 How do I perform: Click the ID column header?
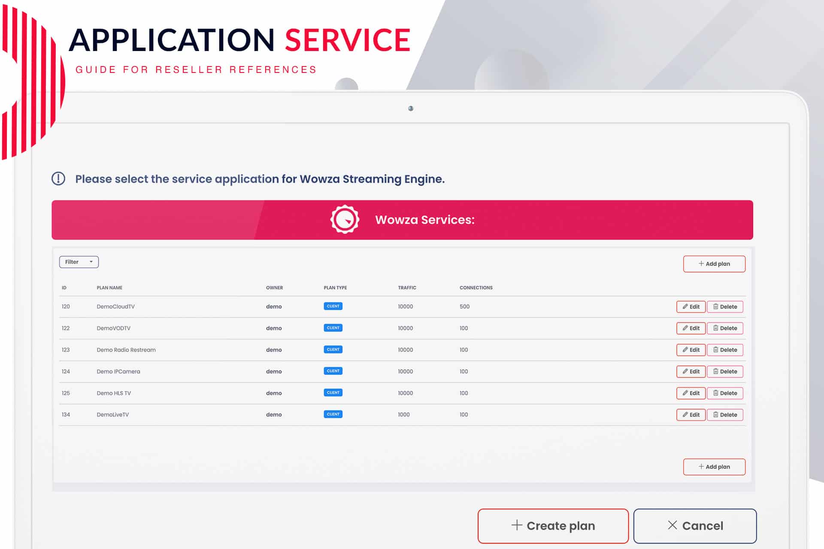click(x=64, y=288)
